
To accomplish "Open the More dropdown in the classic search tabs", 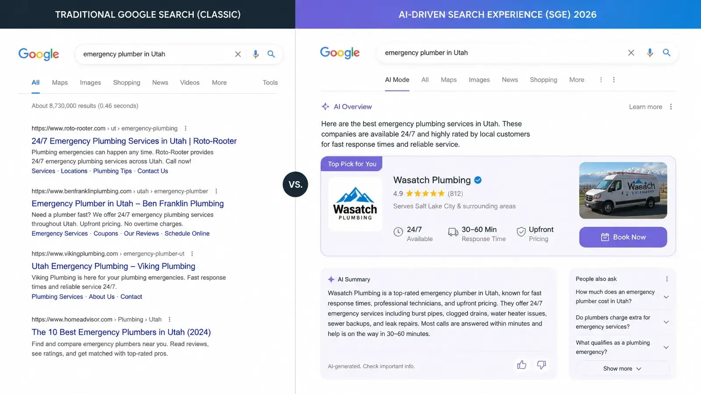I will (x=219, y=82).
